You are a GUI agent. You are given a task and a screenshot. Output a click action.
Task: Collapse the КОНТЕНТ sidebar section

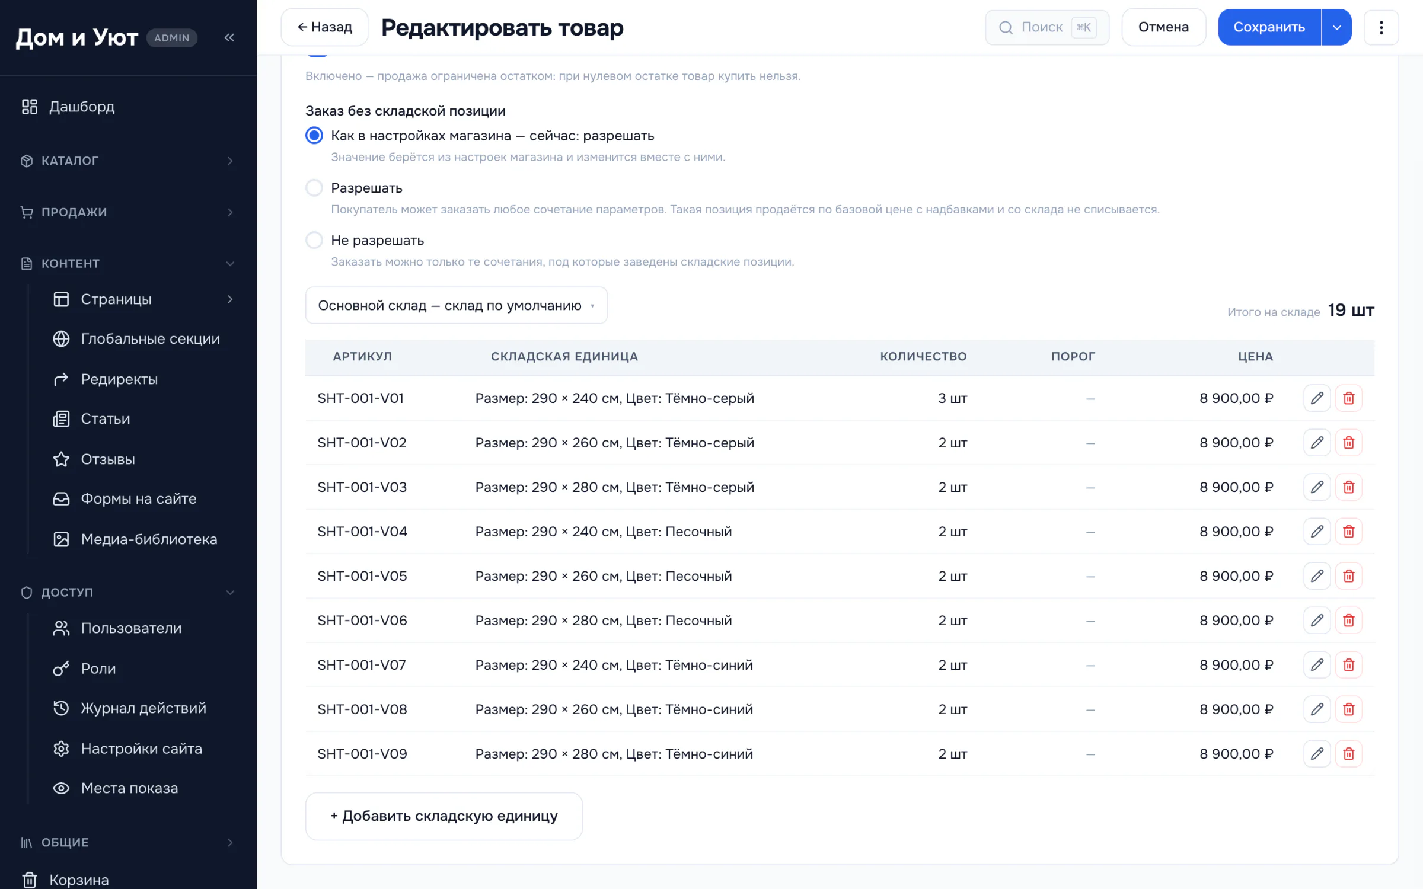click(x=129, y=264)
